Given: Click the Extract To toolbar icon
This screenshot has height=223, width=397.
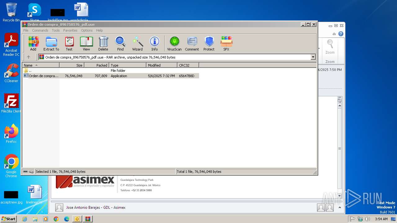Looking at the screenshot, I should (51, 43).
